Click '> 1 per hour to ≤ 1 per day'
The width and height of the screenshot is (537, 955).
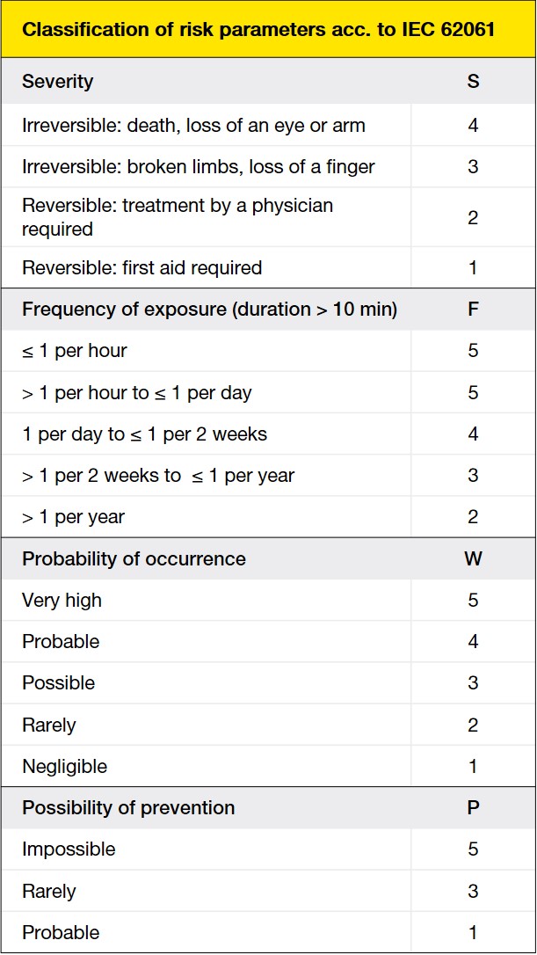coord(137,392)
